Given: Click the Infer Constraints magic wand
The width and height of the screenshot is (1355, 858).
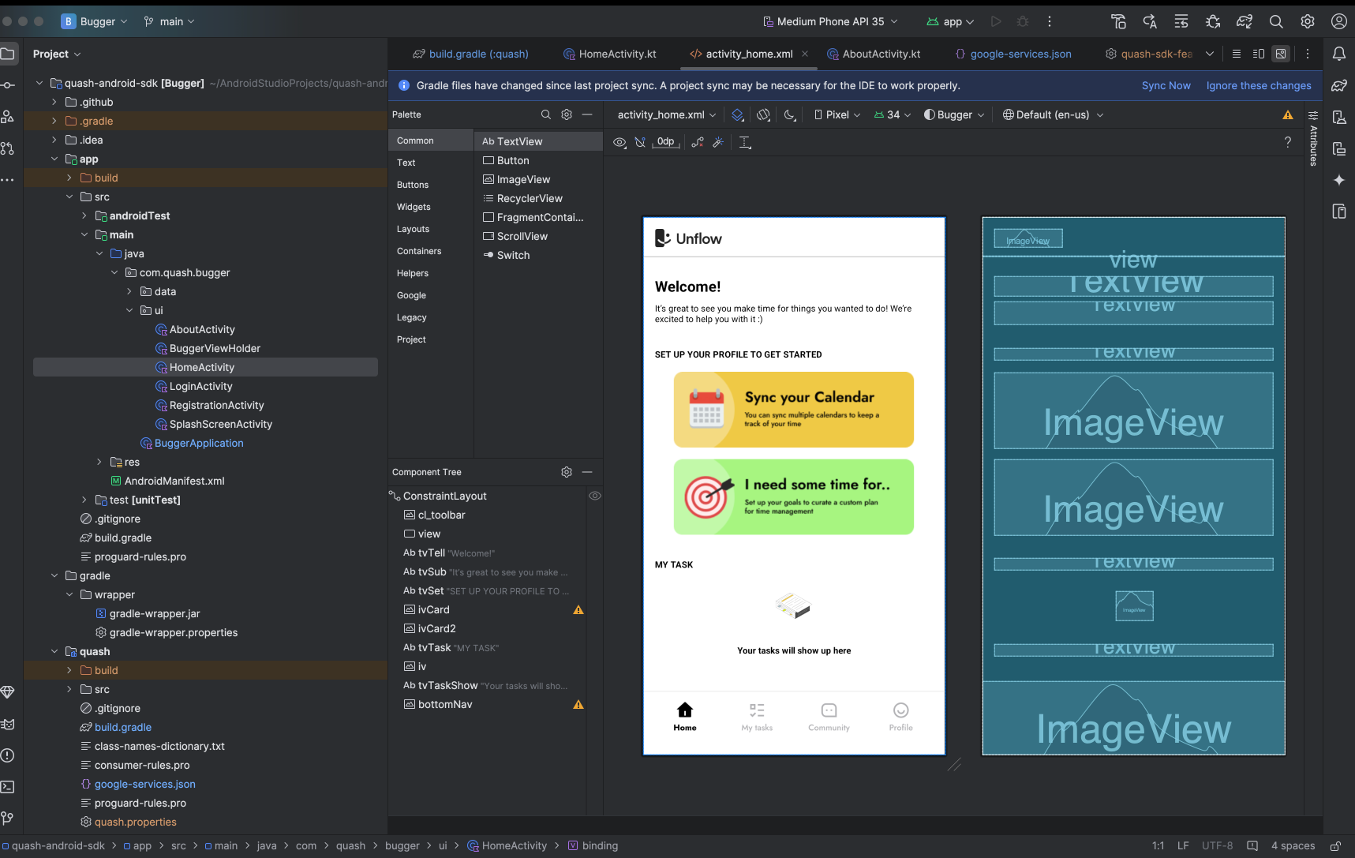Looking at the screenshot, I should point(718,142).
